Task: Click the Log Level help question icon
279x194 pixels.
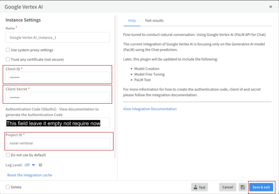Action: coord(40,165)
